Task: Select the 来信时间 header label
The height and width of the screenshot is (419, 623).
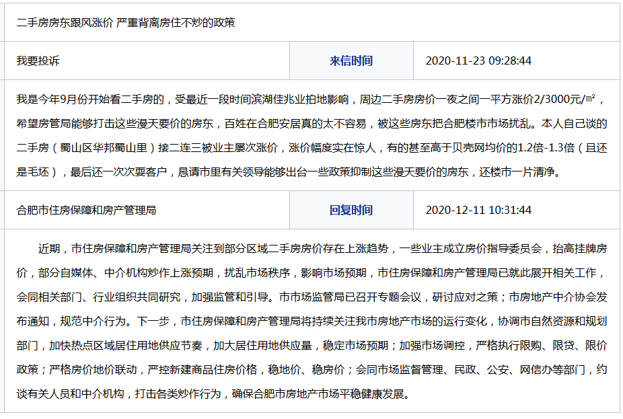Action: 351,61
